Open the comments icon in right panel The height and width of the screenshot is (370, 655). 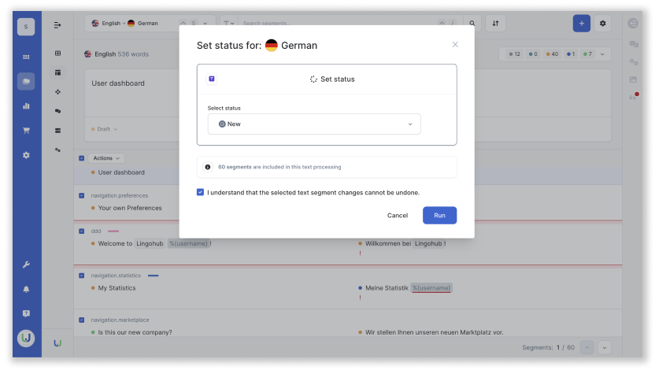click(634, 44)
